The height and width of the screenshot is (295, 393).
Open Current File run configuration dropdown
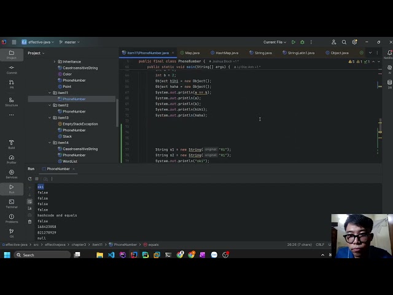coord(274,42)
